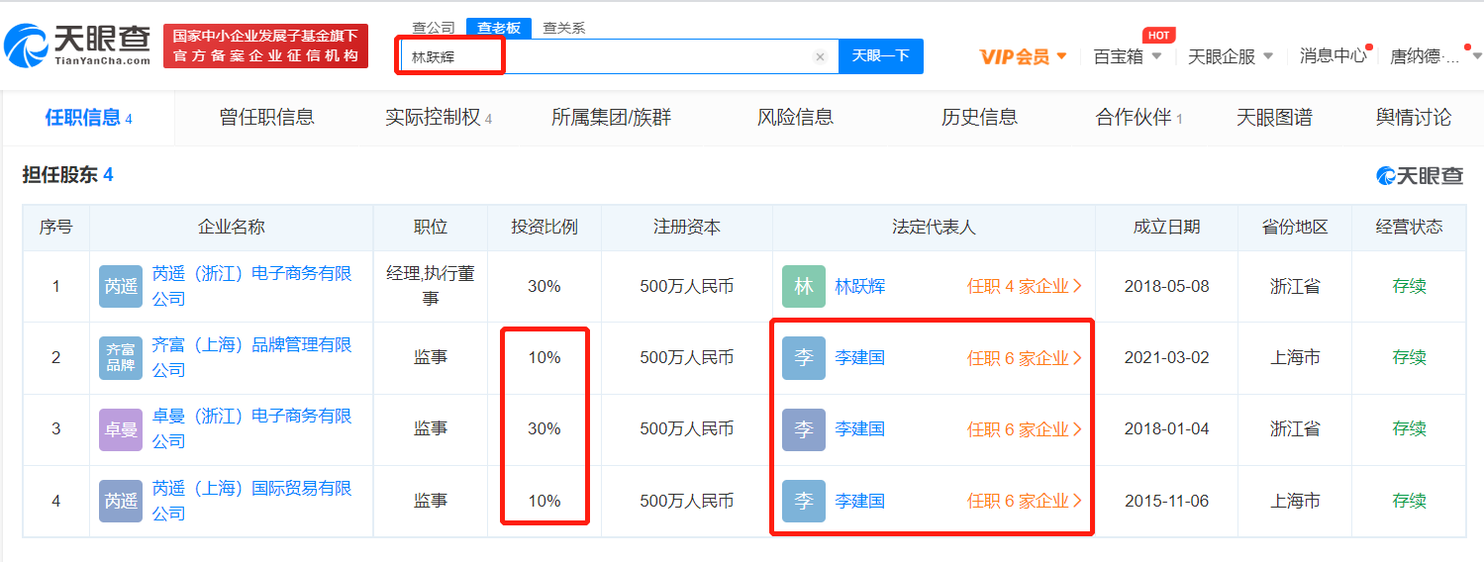Screen dimensions: 1484x562
Task: Open 李建国 link in 齐富 row
Action: 859,357
